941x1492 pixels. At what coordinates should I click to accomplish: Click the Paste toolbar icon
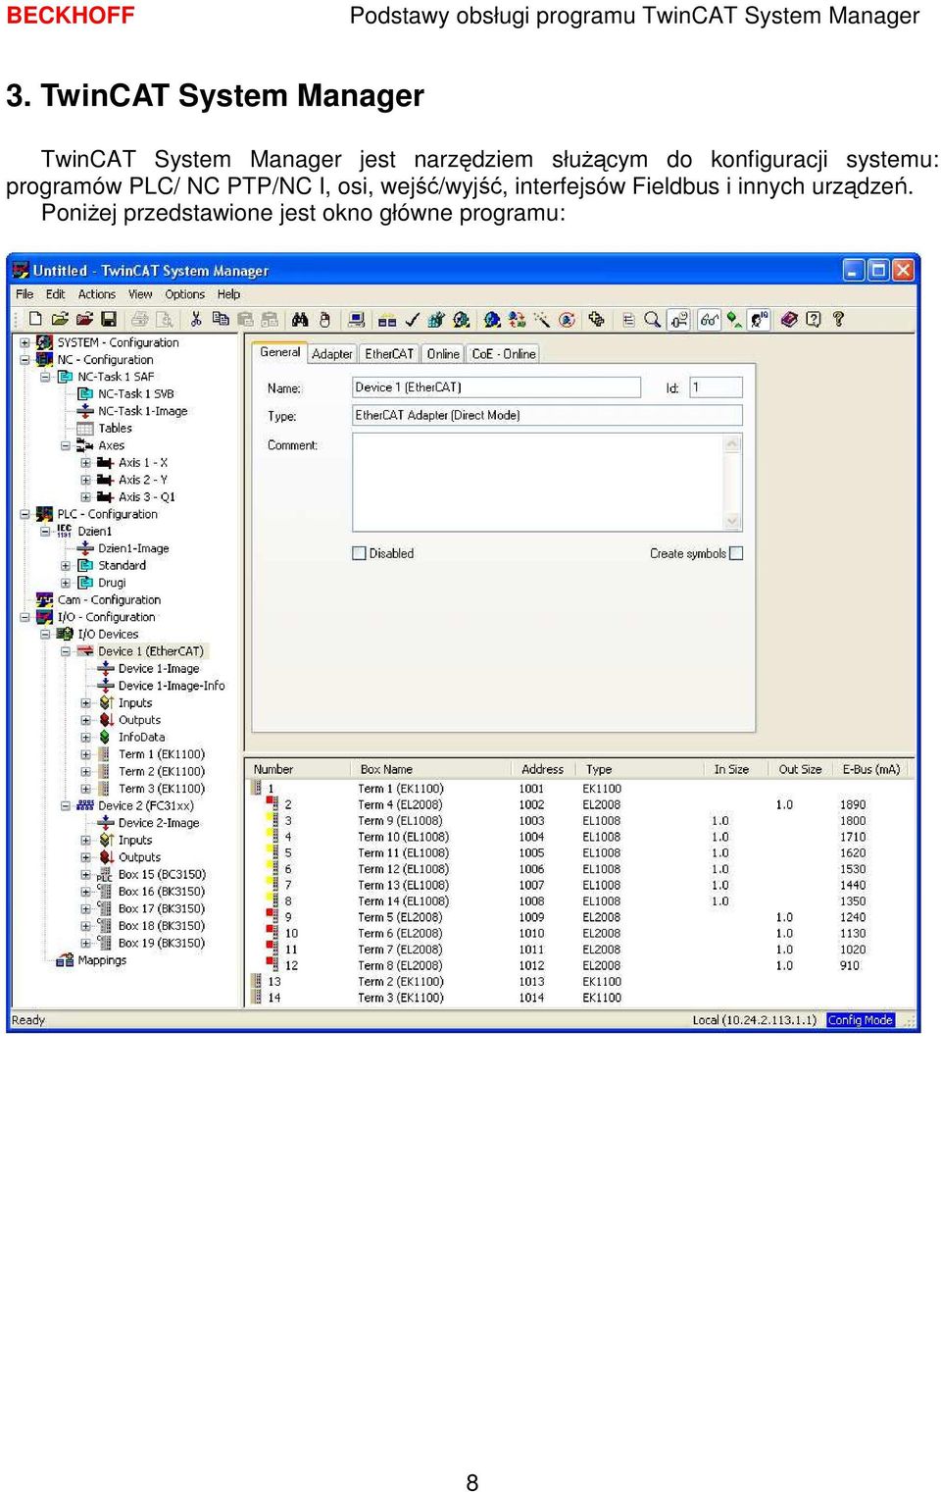(245, 319)
